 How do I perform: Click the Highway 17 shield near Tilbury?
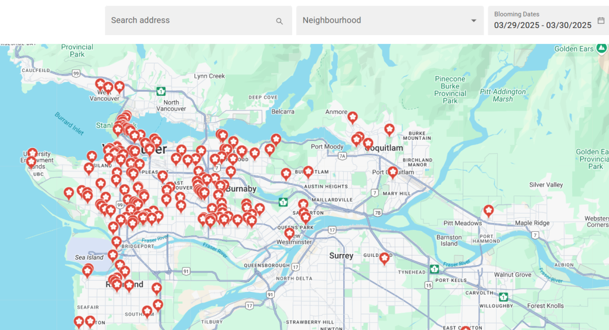click(249, 306)
